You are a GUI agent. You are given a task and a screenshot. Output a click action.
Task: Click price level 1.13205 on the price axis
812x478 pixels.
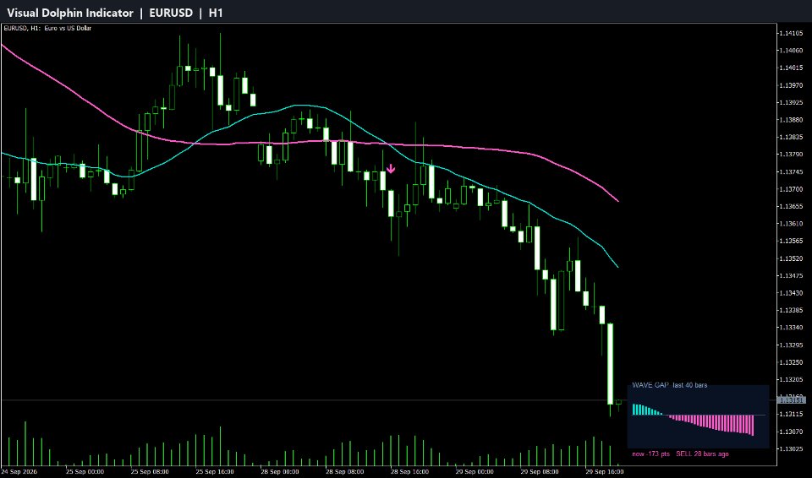point(790,380)
